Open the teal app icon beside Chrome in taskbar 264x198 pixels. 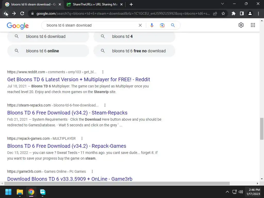(43, 192)
